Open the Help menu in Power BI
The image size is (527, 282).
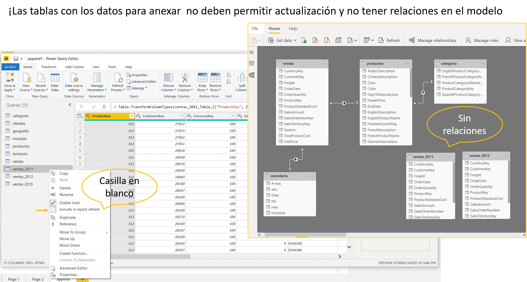click(x=293, y=28)
